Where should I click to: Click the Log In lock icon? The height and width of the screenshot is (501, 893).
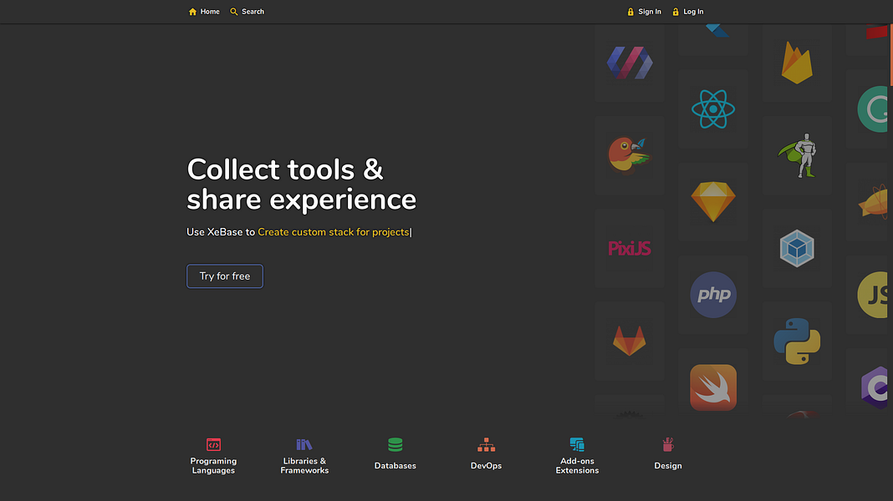[676, 12]
